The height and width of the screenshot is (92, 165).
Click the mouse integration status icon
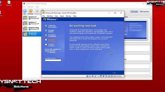point(109,76)
